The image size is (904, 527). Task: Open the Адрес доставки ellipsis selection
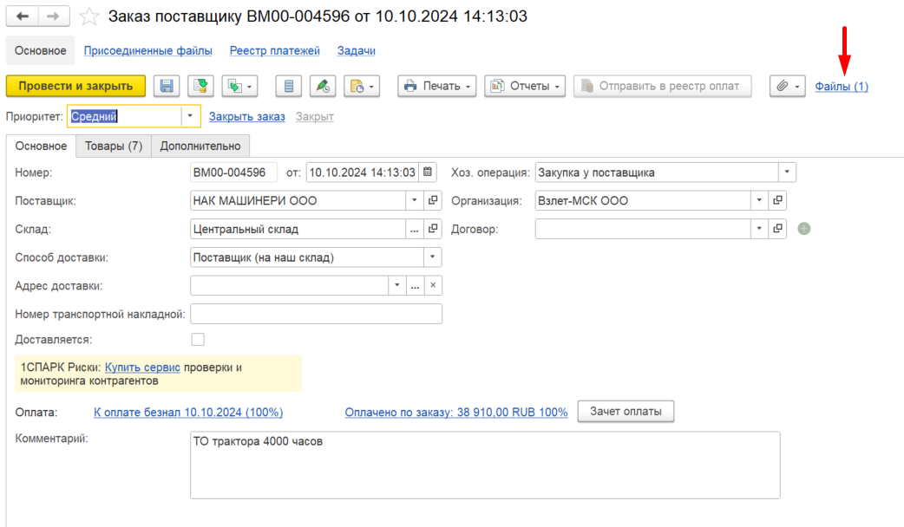415,285
